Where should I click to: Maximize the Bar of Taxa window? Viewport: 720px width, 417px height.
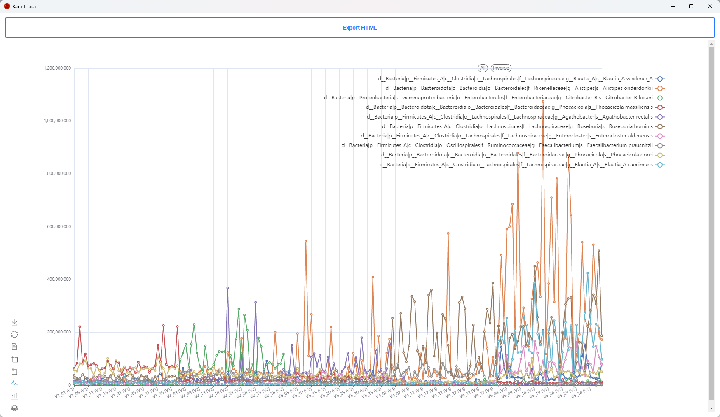tap(691, 6)
